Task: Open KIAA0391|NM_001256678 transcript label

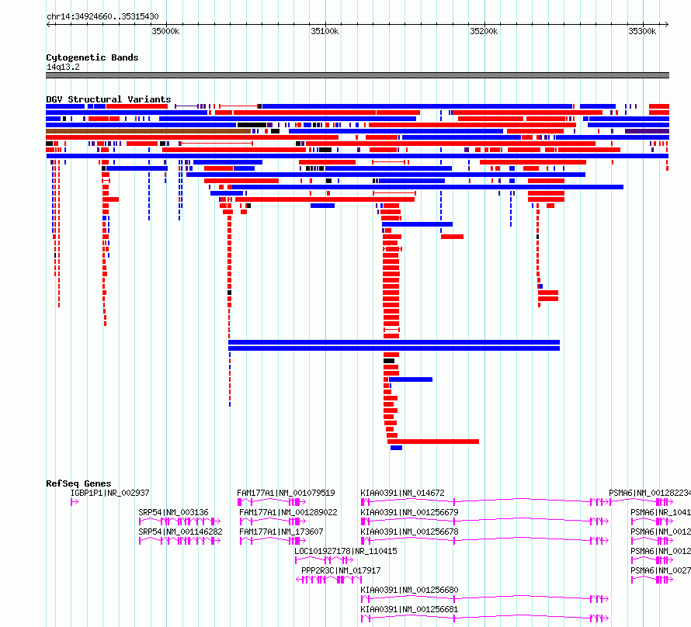Action: click(409, 532)
